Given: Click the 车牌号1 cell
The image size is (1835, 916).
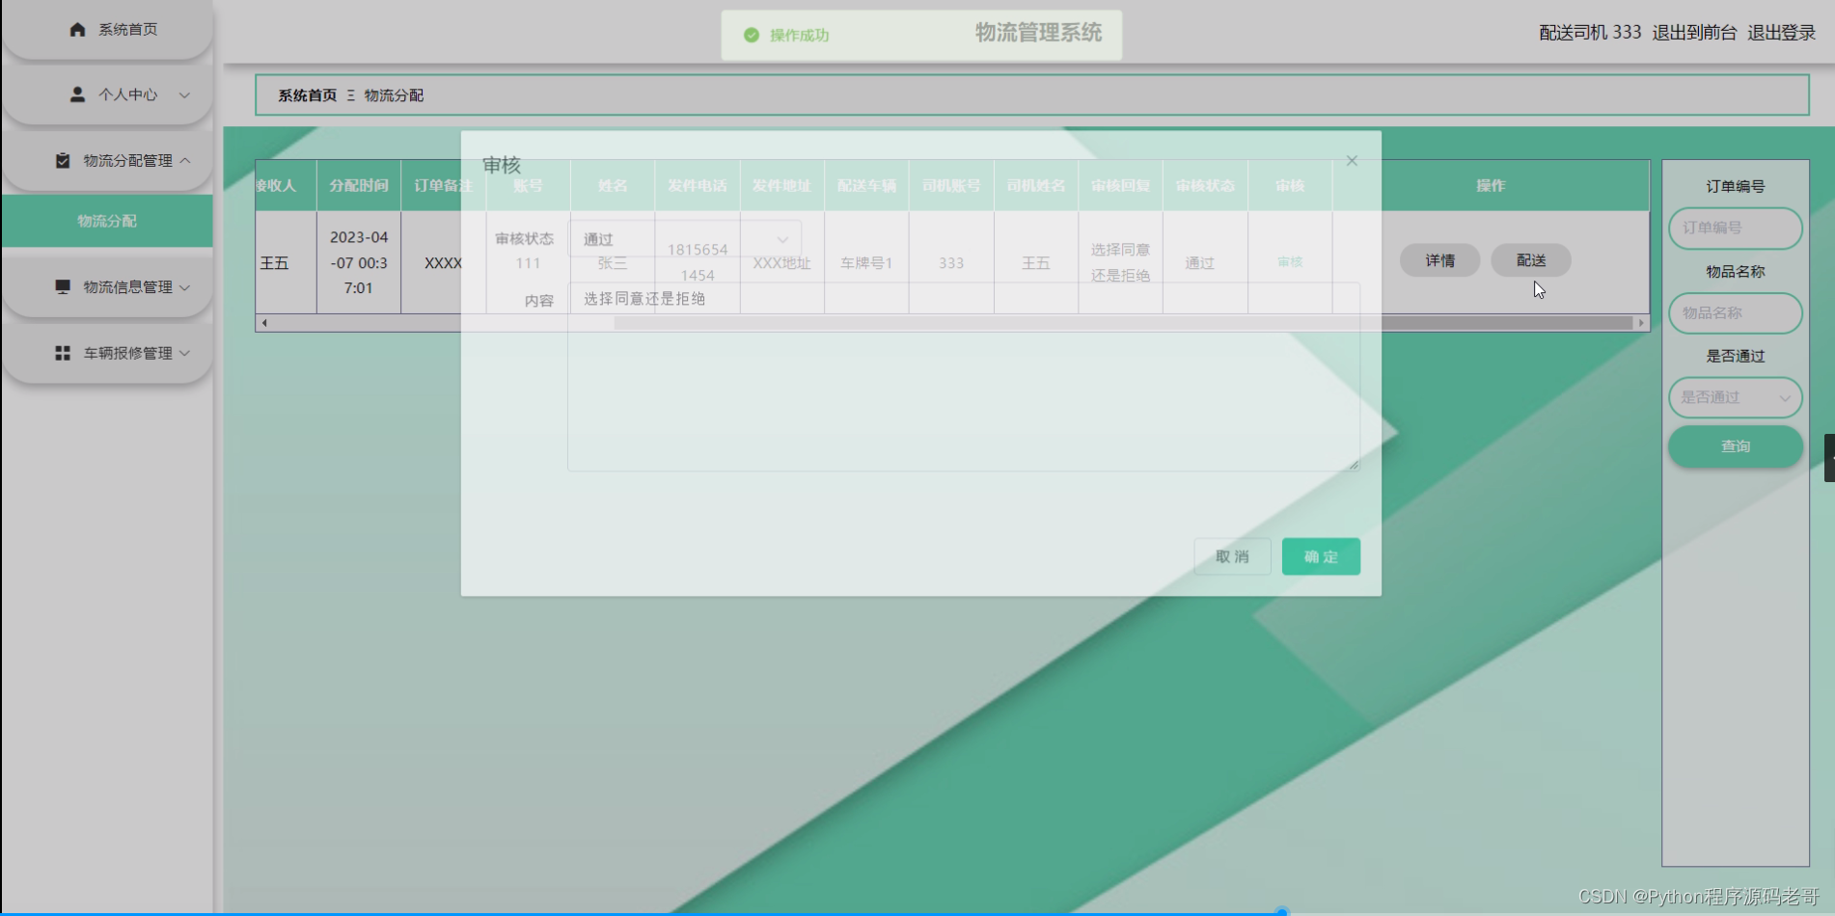Looking at the screenshot, I should pos(866,263).
